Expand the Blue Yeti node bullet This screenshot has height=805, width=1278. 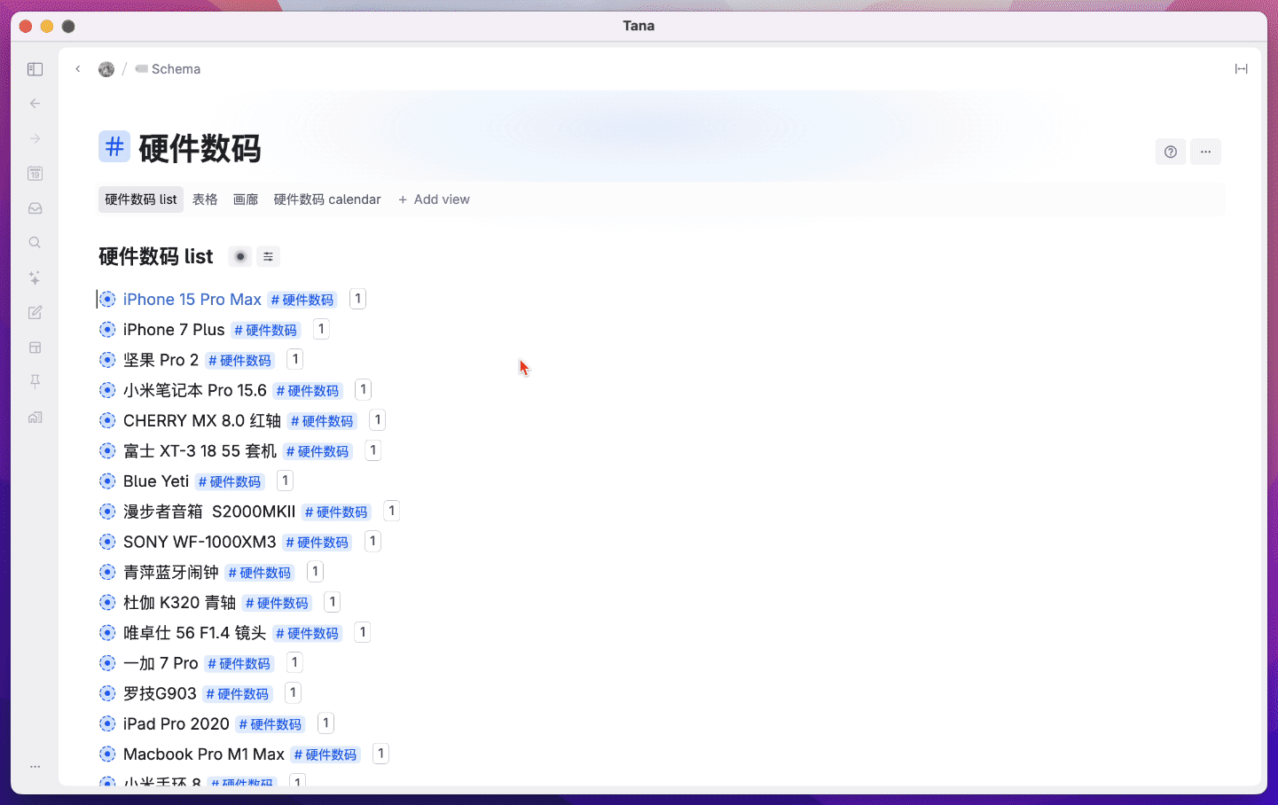[107, 481]
